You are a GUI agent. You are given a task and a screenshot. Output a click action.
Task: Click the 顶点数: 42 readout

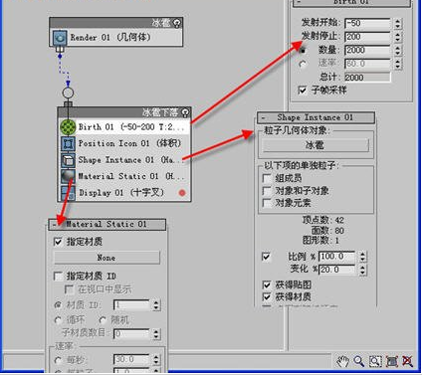point(323,220)
